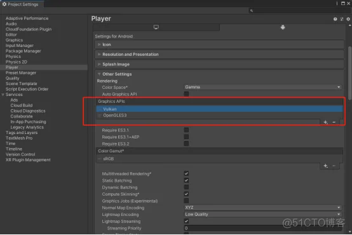Add a Color Gamut entry
The width and height of the screenshot is (352, 235).
pyautogui.click(x=325, y=166)
